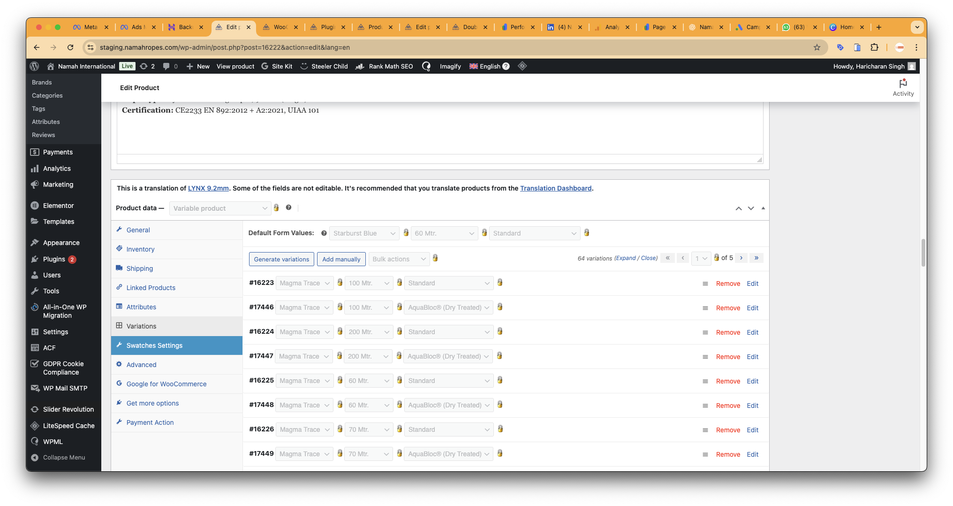The image size is (953, 506).
Task: Open the Site Kit admin bar item
Action: [277, 66]
